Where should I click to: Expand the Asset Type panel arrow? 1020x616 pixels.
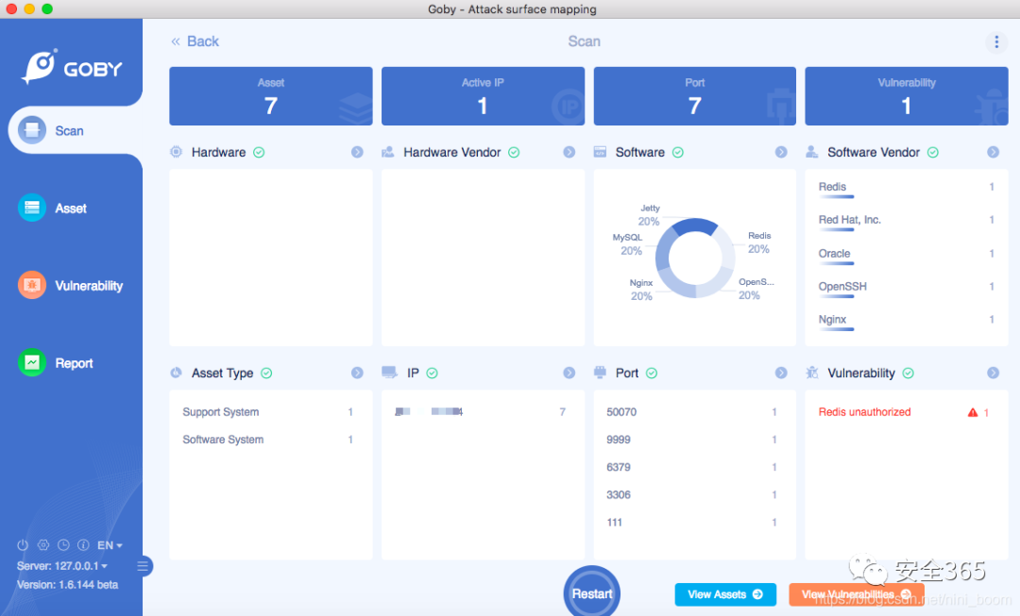click(357, 373)
